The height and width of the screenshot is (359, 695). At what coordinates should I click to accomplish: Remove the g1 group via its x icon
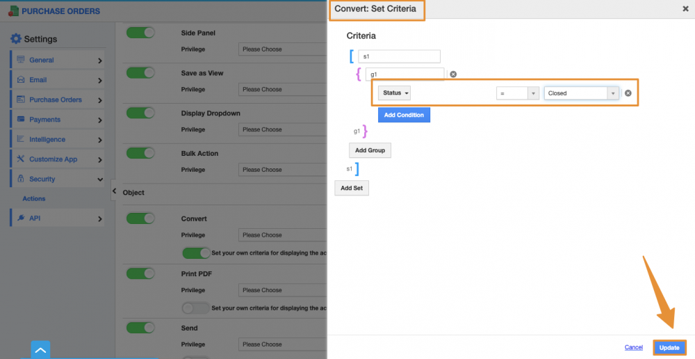(453, 74)
